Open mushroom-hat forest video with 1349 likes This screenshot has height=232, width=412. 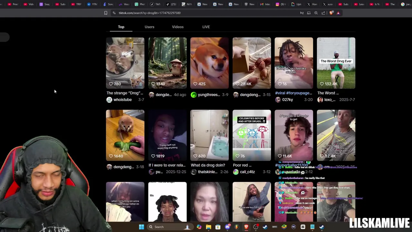pos(167,63)
